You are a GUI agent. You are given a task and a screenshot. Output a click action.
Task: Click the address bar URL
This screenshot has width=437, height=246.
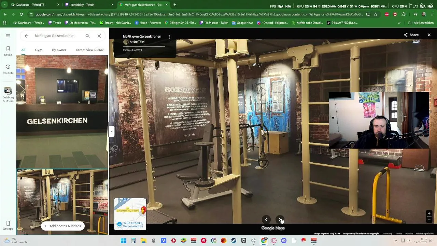click(x=199, y=14)
